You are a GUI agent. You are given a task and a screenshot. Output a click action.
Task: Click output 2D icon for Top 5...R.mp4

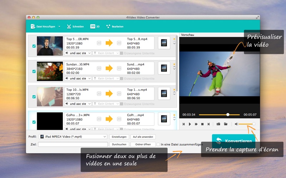click(x=119, y=43)
